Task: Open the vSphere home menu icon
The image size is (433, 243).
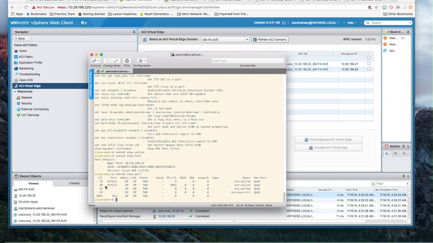Action: (84, 23)
